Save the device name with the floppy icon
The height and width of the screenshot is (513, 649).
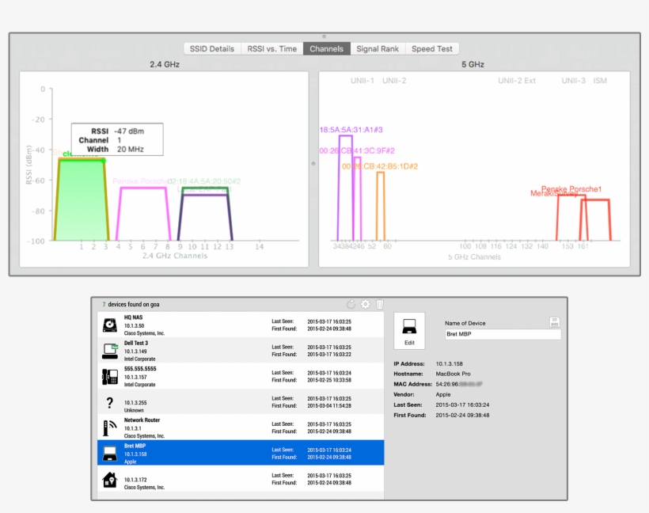[555, 321]
